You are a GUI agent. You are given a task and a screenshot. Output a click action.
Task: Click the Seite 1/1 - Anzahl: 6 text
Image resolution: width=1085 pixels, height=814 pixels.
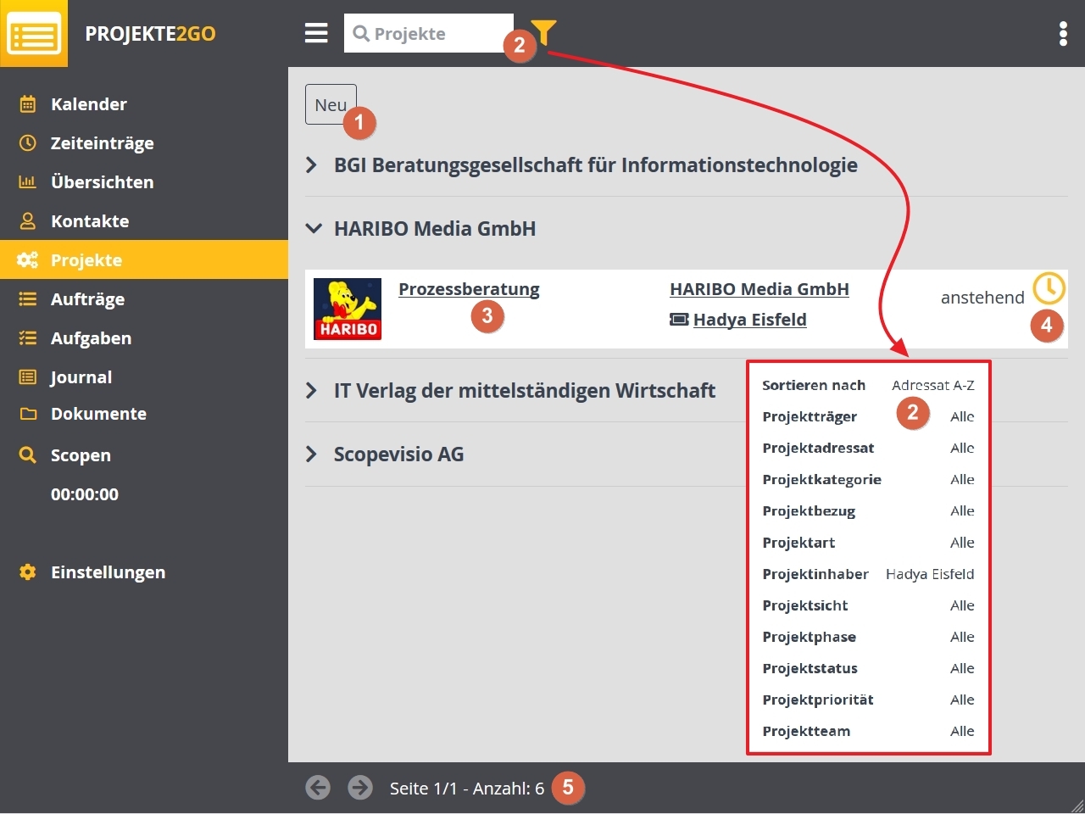click(x=467, y=789)
